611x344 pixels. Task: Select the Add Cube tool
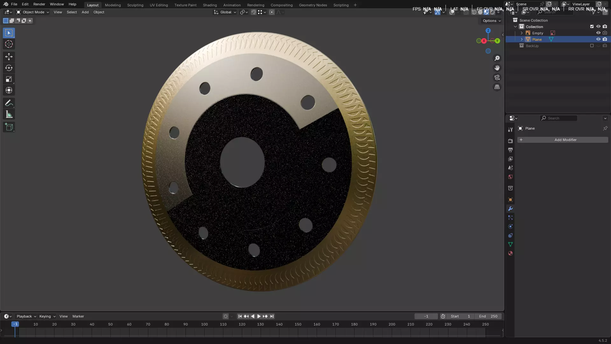[x=9, y=127]
